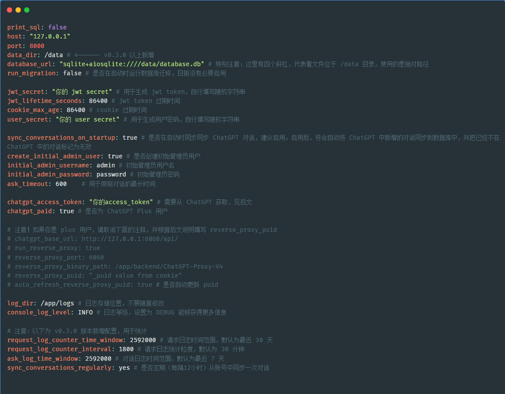Click the console_log_level INFO value
Viewport: 505px width, 394px height.
click(x=85, y=312)
